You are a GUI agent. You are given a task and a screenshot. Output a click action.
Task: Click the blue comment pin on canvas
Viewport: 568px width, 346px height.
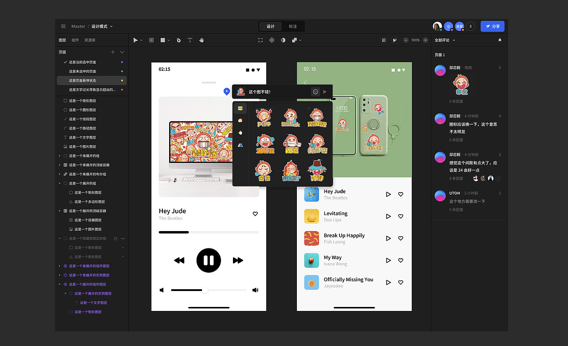point(227,91)
